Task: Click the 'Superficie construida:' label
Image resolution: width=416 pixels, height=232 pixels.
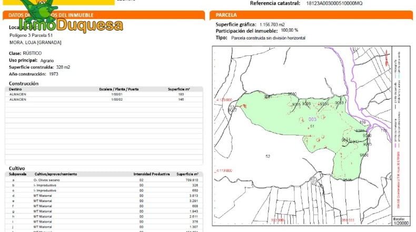Action: [x=31, y=67]
